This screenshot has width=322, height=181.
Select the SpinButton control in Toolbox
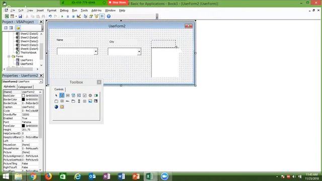click(85, 101)
